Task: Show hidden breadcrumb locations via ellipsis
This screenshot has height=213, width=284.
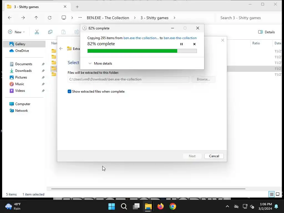Action: [80, 18]
